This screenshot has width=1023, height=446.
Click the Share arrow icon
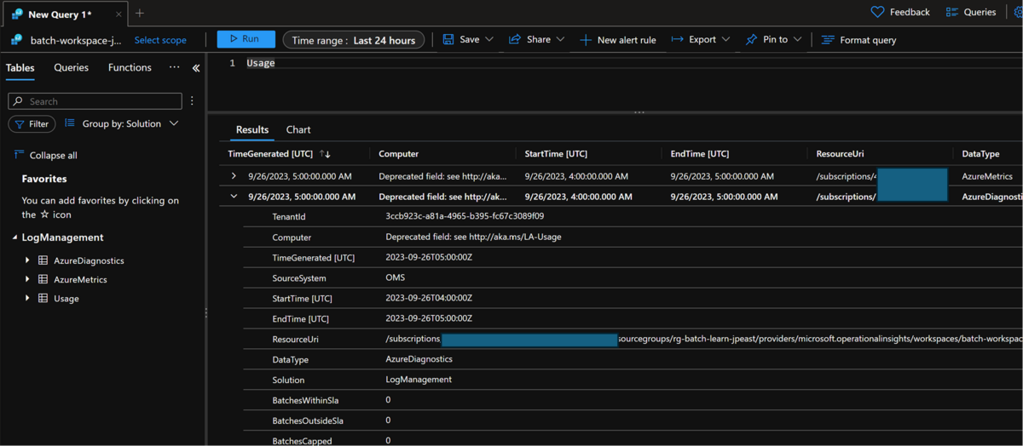pos(515,39)
